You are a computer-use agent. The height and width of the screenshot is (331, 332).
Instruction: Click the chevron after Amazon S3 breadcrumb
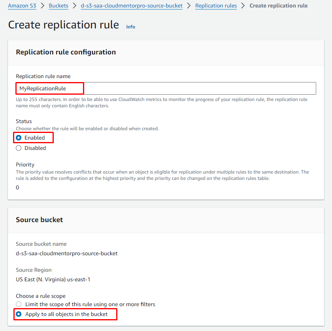pyautogui.click(x=43, y=6)
